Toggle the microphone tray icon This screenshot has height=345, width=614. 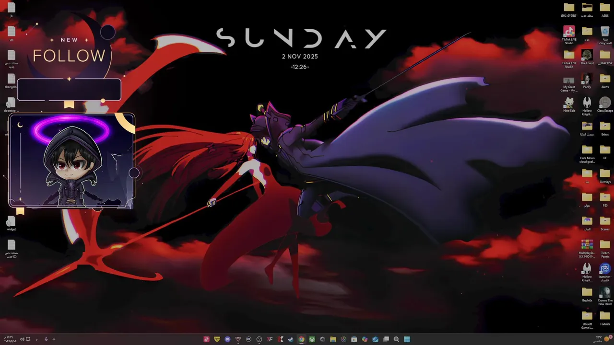(x=46, y=339)
